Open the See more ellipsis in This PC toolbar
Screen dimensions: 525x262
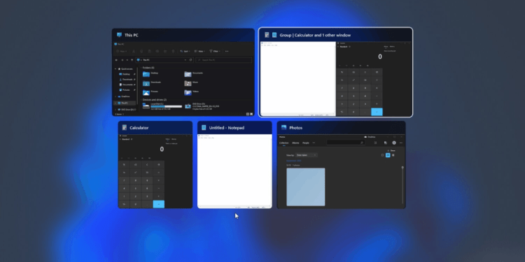click(227, 51)
